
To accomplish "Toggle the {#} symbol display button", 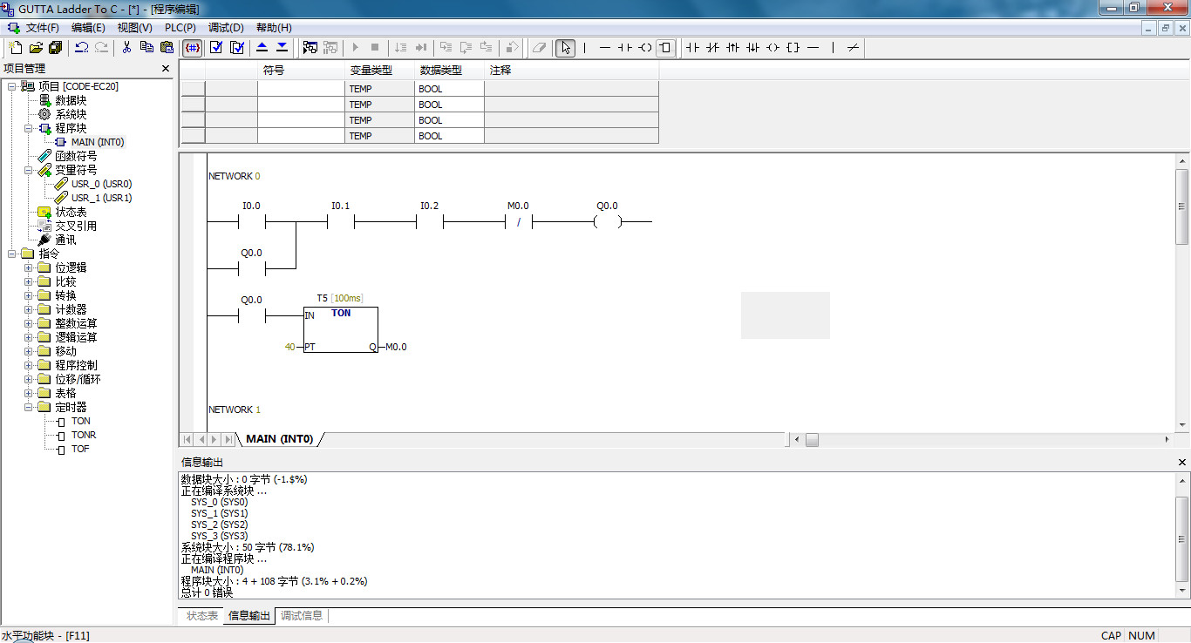I will click(193, 47).
